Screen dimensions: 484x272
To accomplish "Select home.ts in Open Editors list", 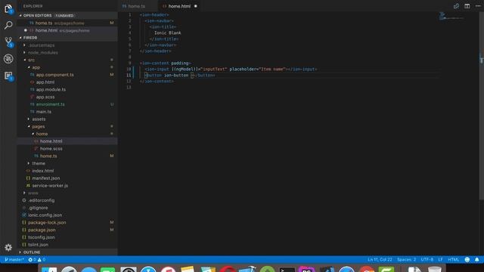I will point(67,23).
